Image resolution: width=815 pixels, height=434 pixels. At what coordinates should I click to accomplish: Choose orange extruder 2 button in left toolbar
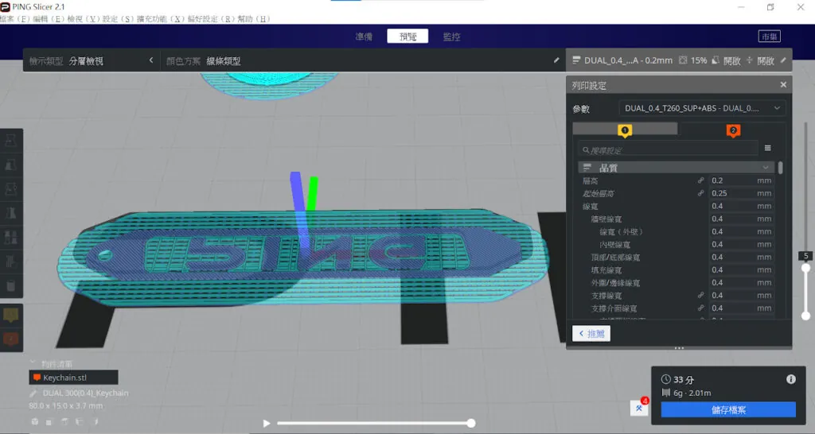[11, 339]
